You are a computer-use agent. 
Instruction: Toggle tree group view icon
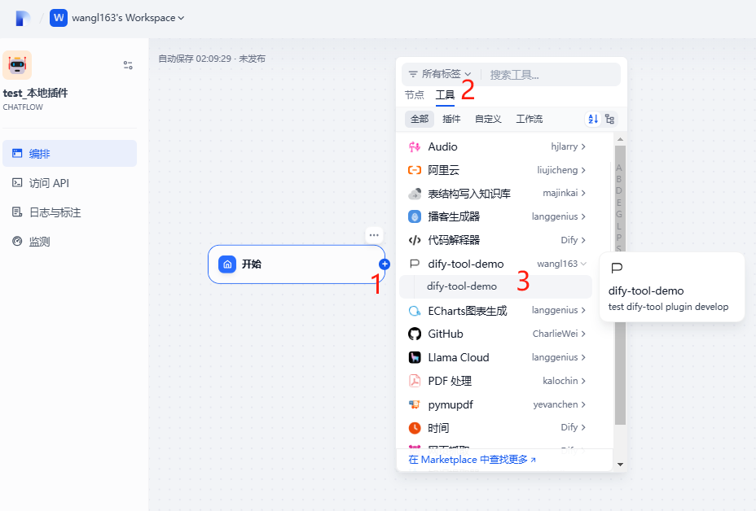tap(610, 119)
